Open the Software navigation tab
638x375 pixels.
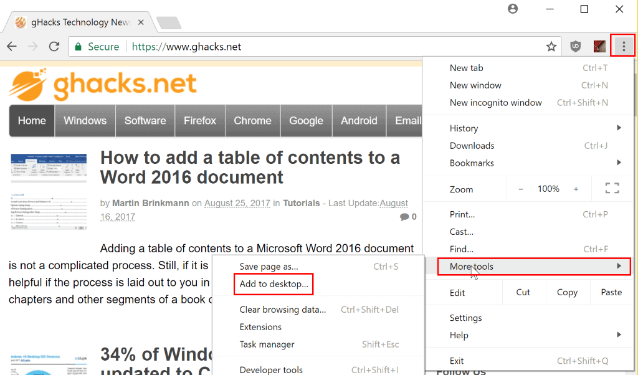coord(145,121)
